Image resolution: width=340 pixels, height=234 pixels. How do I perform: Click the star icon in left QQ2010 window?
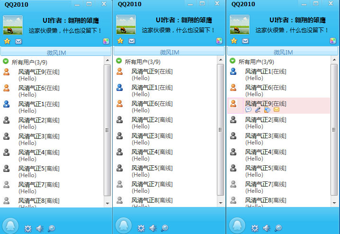pos(7,41)
